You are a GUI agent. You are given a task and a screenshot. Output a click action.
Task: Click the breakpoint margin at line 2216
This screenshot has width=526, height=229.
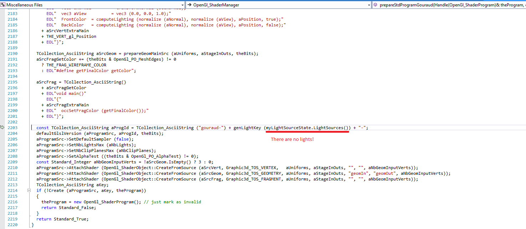(x=3, y=202)
